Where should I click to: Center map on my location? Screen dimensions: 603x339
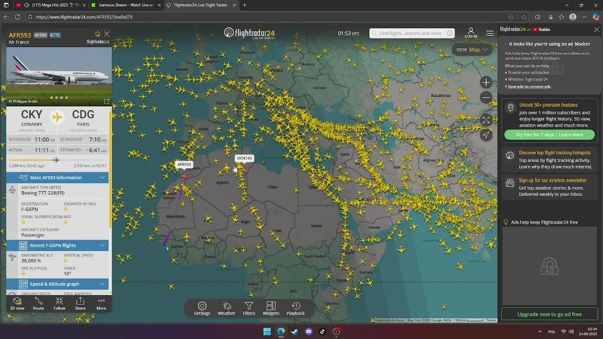click(x=486, y=135)
